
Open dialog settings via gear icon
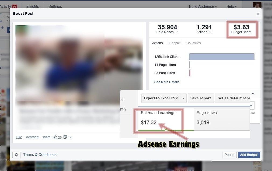16,155
